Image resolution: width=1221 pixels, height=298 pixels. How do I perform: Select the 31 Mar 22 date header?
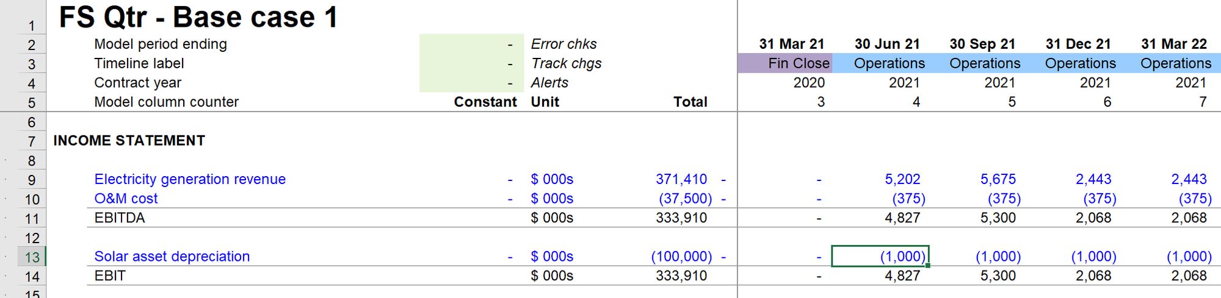point(1173,44)
